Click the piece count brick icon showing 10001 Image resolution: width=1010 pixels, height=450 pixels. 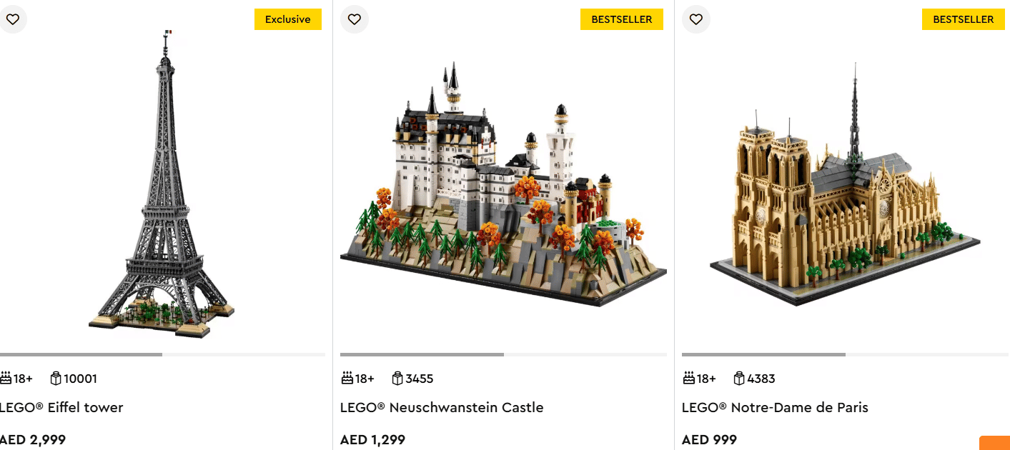56,379
